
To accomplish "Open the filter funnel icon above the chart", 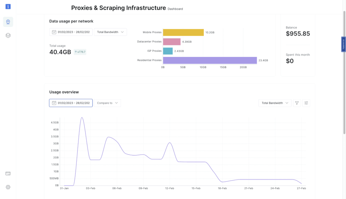I will (297, 103).
